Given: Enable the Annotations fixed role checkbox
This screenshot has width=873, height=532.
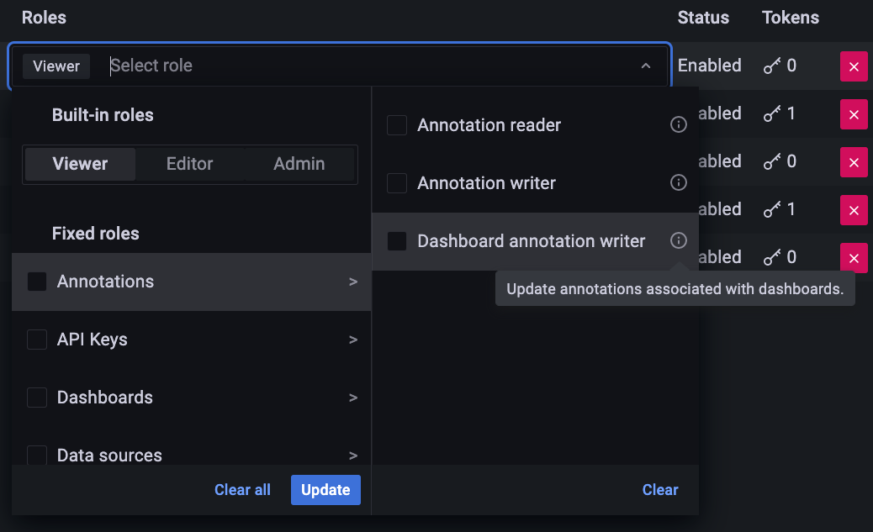Looking at the screenshot, I should pos(37,282).
